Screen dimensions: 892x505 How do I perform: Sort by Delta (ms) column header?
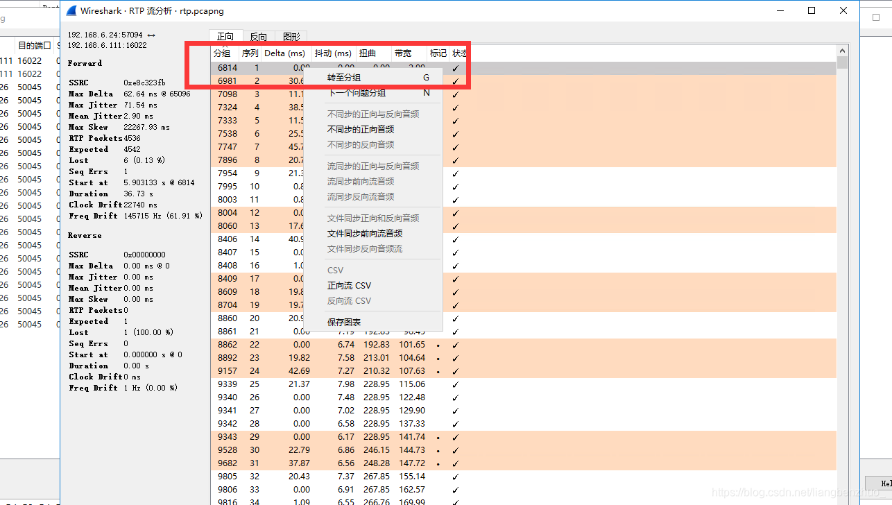tap(286, 53)
